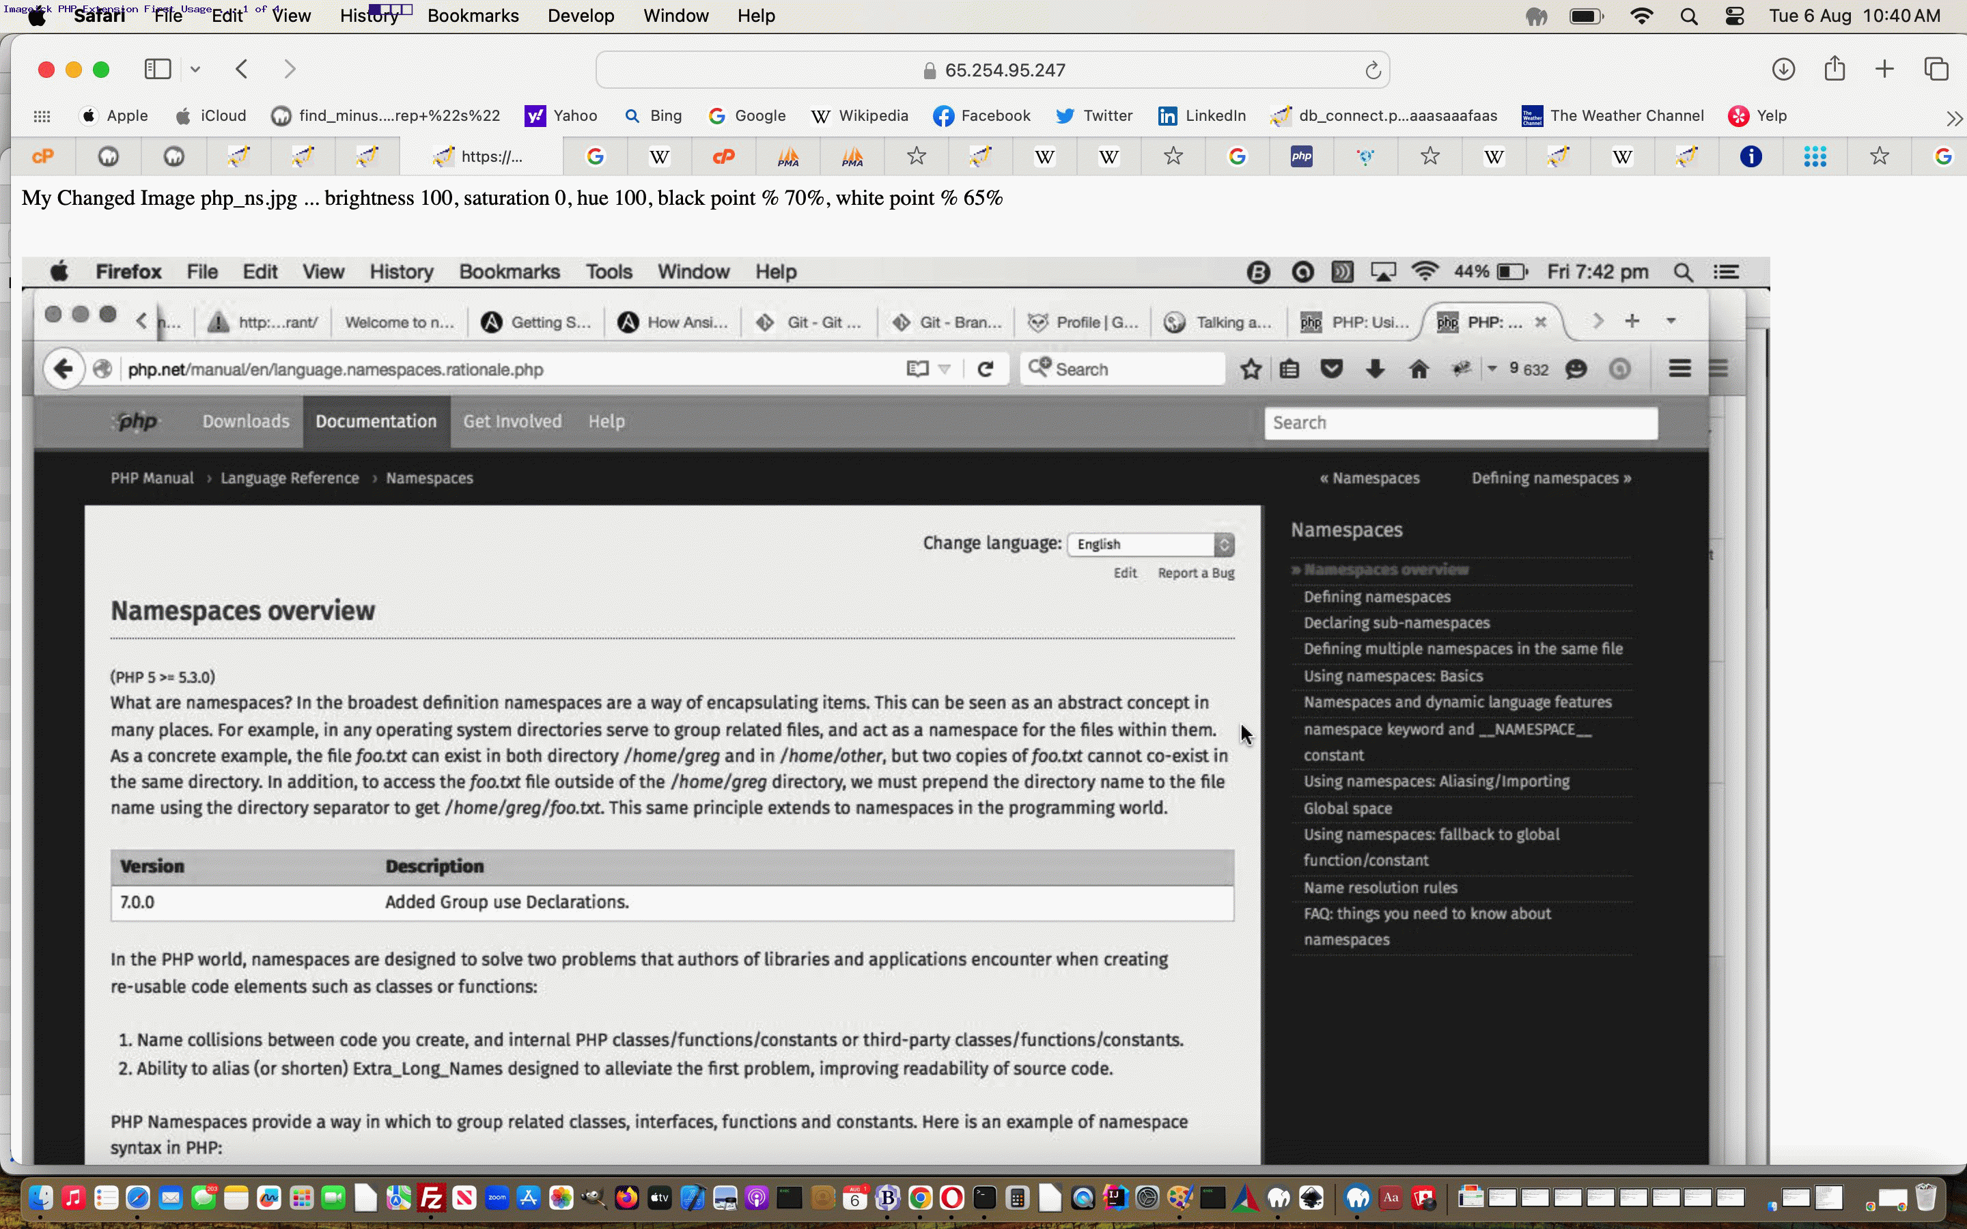Open IntelliJ IDEA from the Dock

click(1116, 1198)
